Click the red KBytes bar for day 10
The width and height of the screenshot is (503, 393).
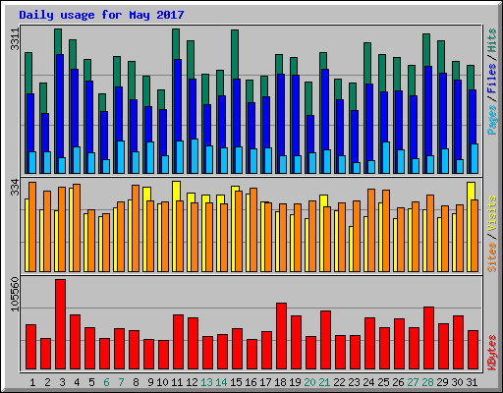(x=163, y=355)
